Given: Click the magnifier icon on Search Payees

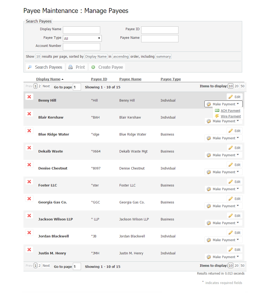Looking at the screenshot, I should click(30, 67).
